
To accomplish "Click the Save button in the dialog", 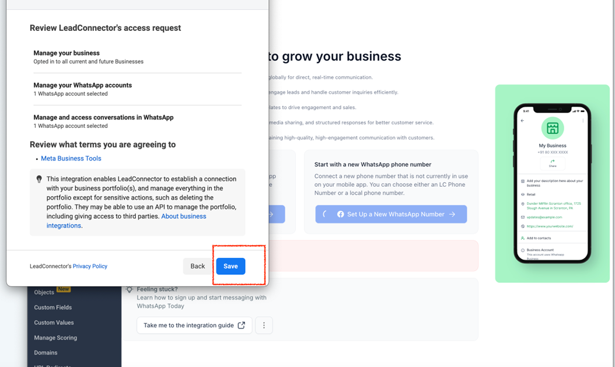I will 230,266.
